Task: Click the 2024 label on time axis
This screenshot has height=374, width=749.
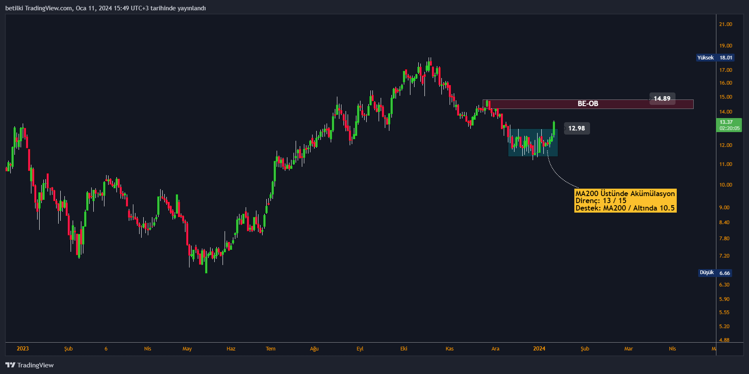Action: (x=539, y=349)
